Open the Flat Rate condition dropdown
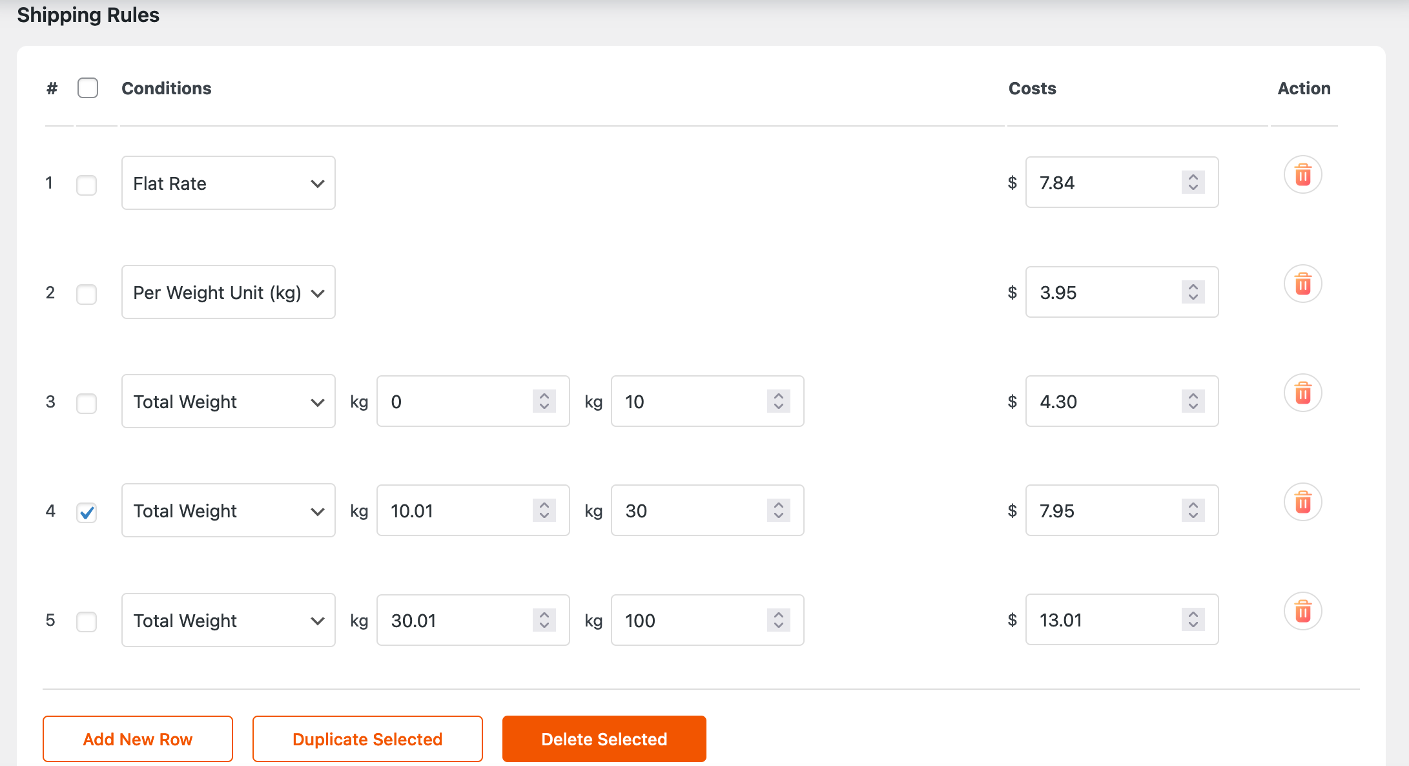 click(x=229, y=183)
